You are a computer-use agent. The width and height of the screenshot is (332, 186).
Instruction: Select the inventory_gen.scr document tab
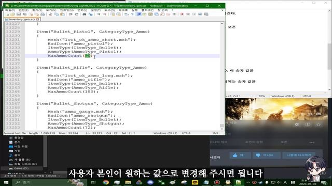22,19
